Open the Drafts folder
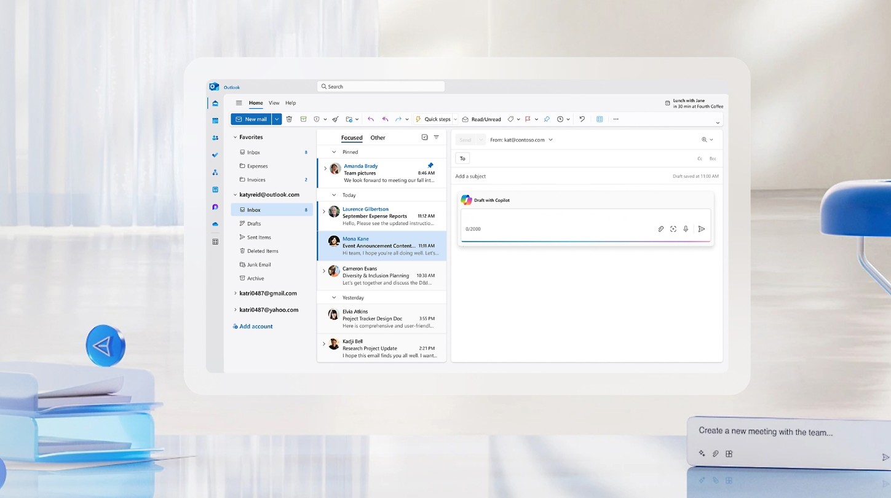 tap(254, 224)
